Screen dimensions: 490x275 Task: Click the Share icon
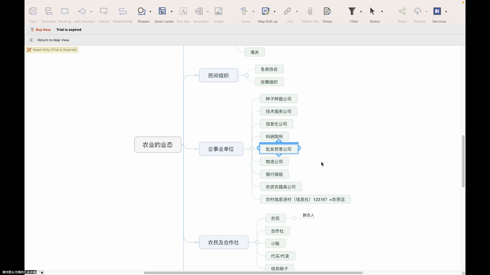(402, 11)
